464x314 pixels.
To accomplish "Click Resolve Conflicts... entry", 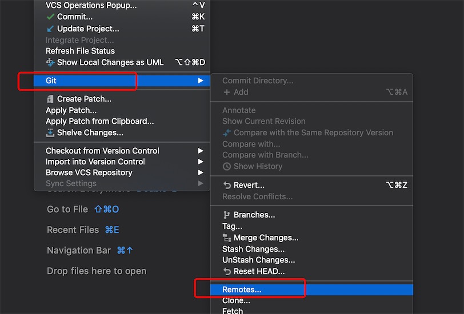I will [311, 196].
